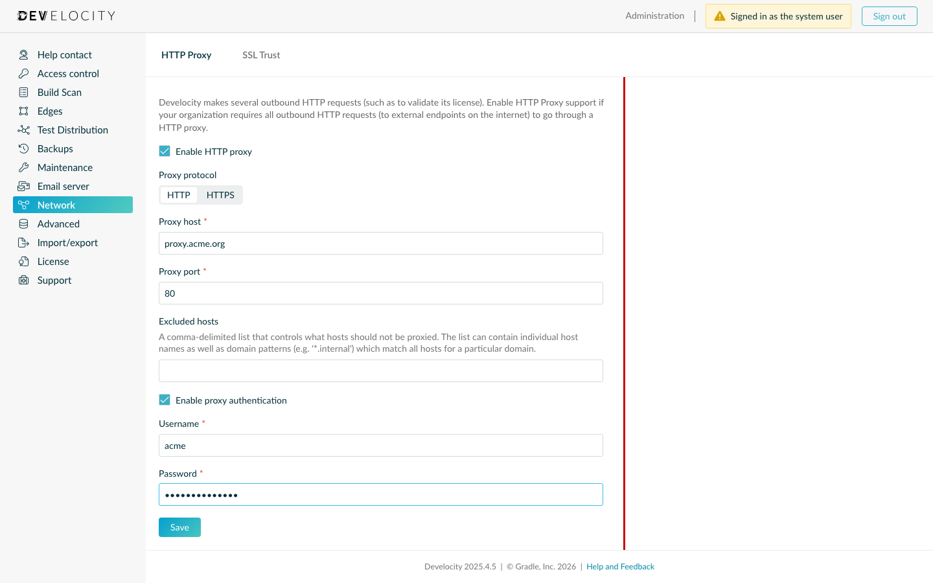The height and width of the screenshot is (583, 933).
Task: Disable the Enable HTTP proxy checkbox
Action: 165,150
